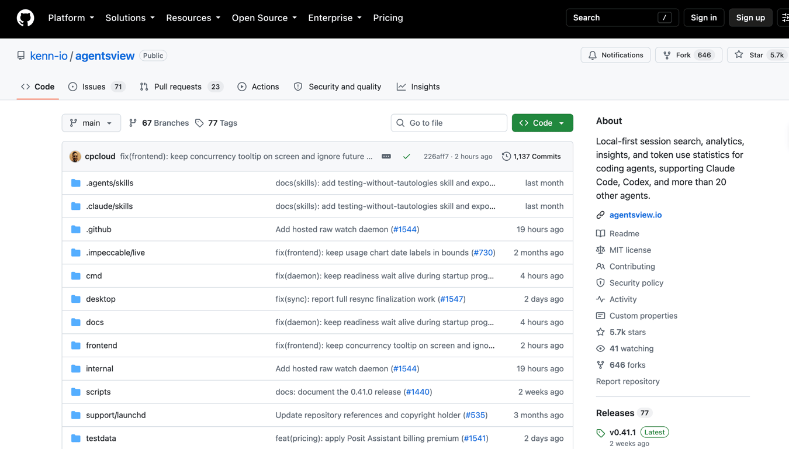
Task: View 67 Branches
Action: click(159, 123)
